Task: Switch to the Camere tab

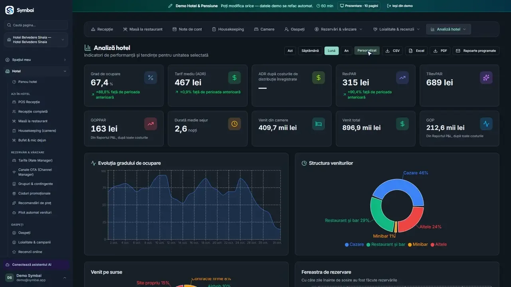Action: [264, 29]
